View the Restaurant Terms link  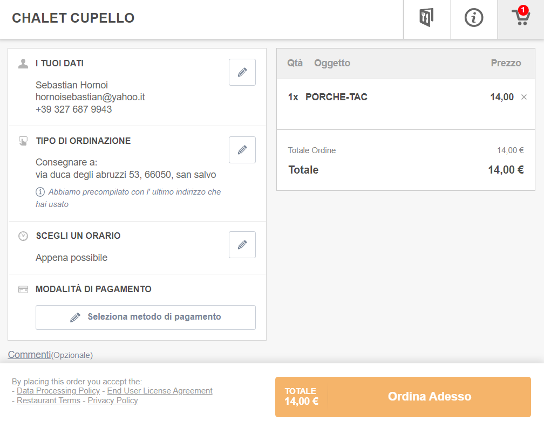tap(49, 401)
